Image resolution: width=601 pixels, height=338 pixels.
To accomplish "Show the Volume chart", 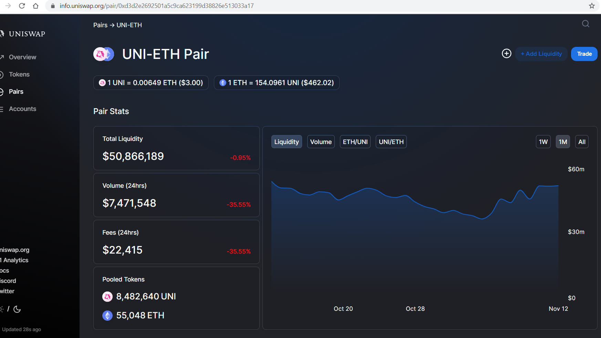I will (x=321, y=142).
